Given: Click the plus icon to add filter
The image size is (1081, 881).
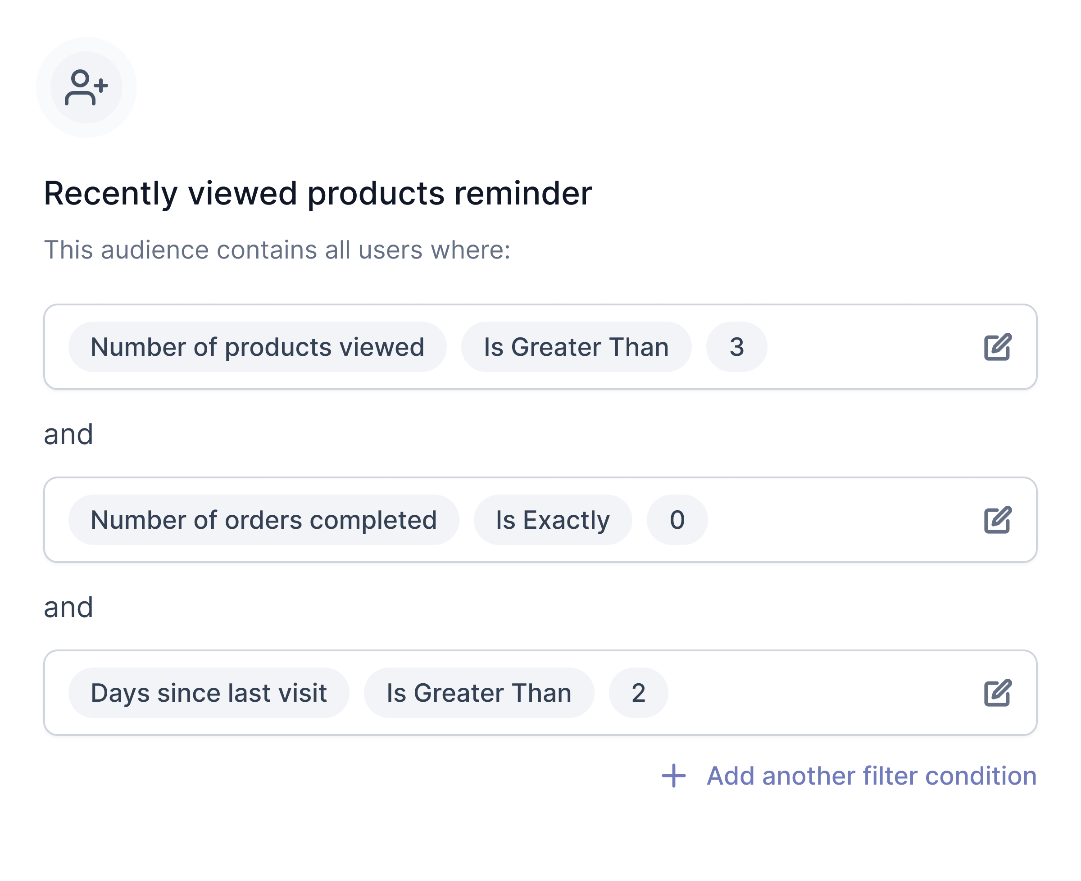Looking at the screenshot, I should click(x=673, y=776).
